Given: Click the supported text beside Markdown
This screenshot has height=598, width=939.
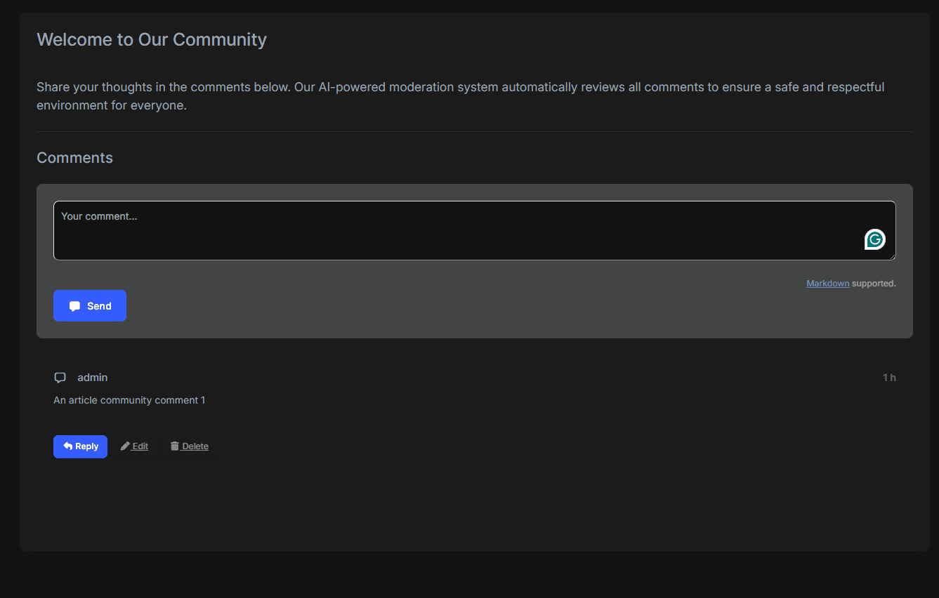Looking at the screenshot, I should click(873, 283).
